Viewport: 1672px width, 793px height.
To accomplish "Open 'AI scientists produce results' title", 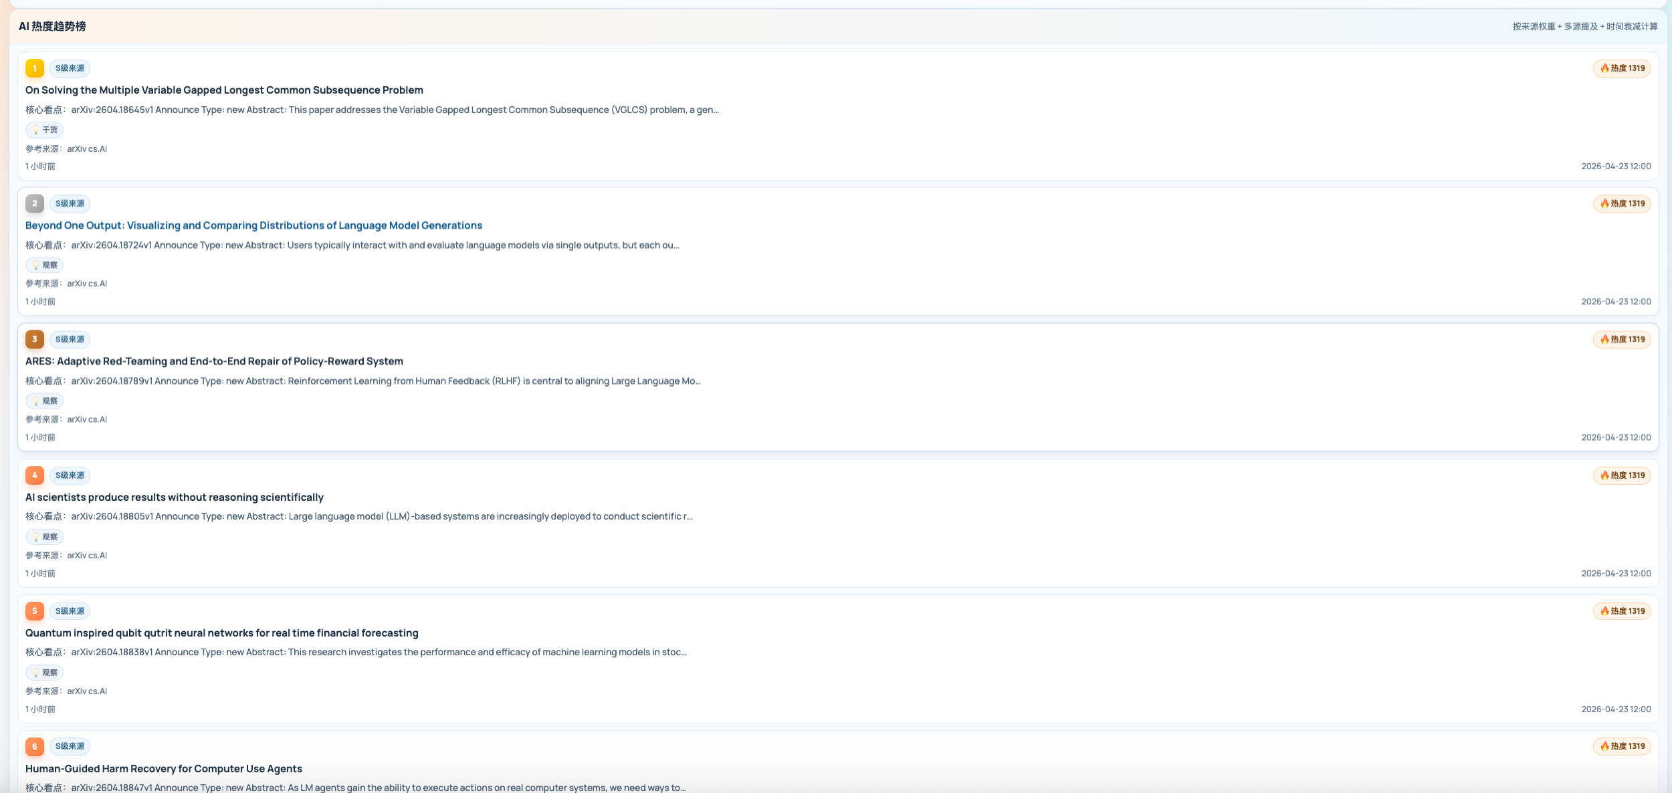I will (x=175, y=497).
